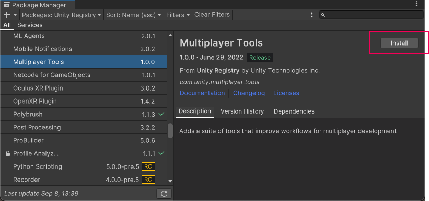Screen dimensions: 429x201
Task: Select the Mobile Notifications package
Action: click(84, 49)
